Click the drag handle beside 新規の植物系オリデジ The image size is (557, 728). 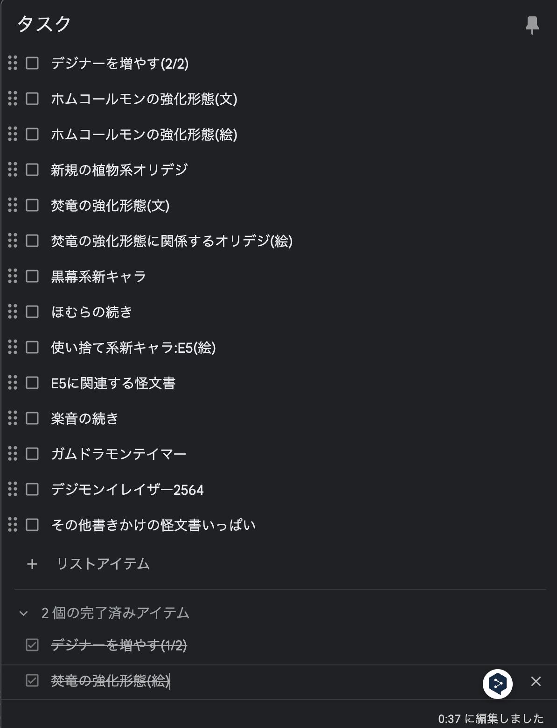[x=13, y=169]
